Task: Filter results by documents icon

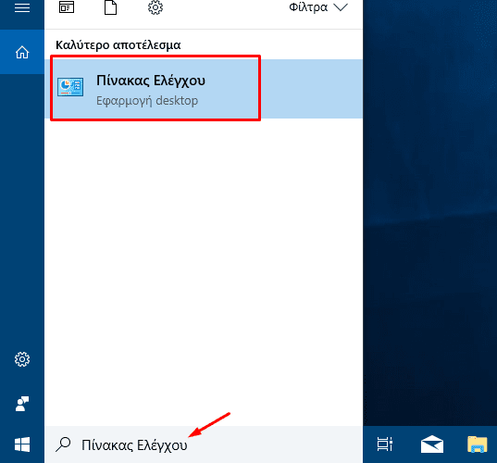Action: 111,7
